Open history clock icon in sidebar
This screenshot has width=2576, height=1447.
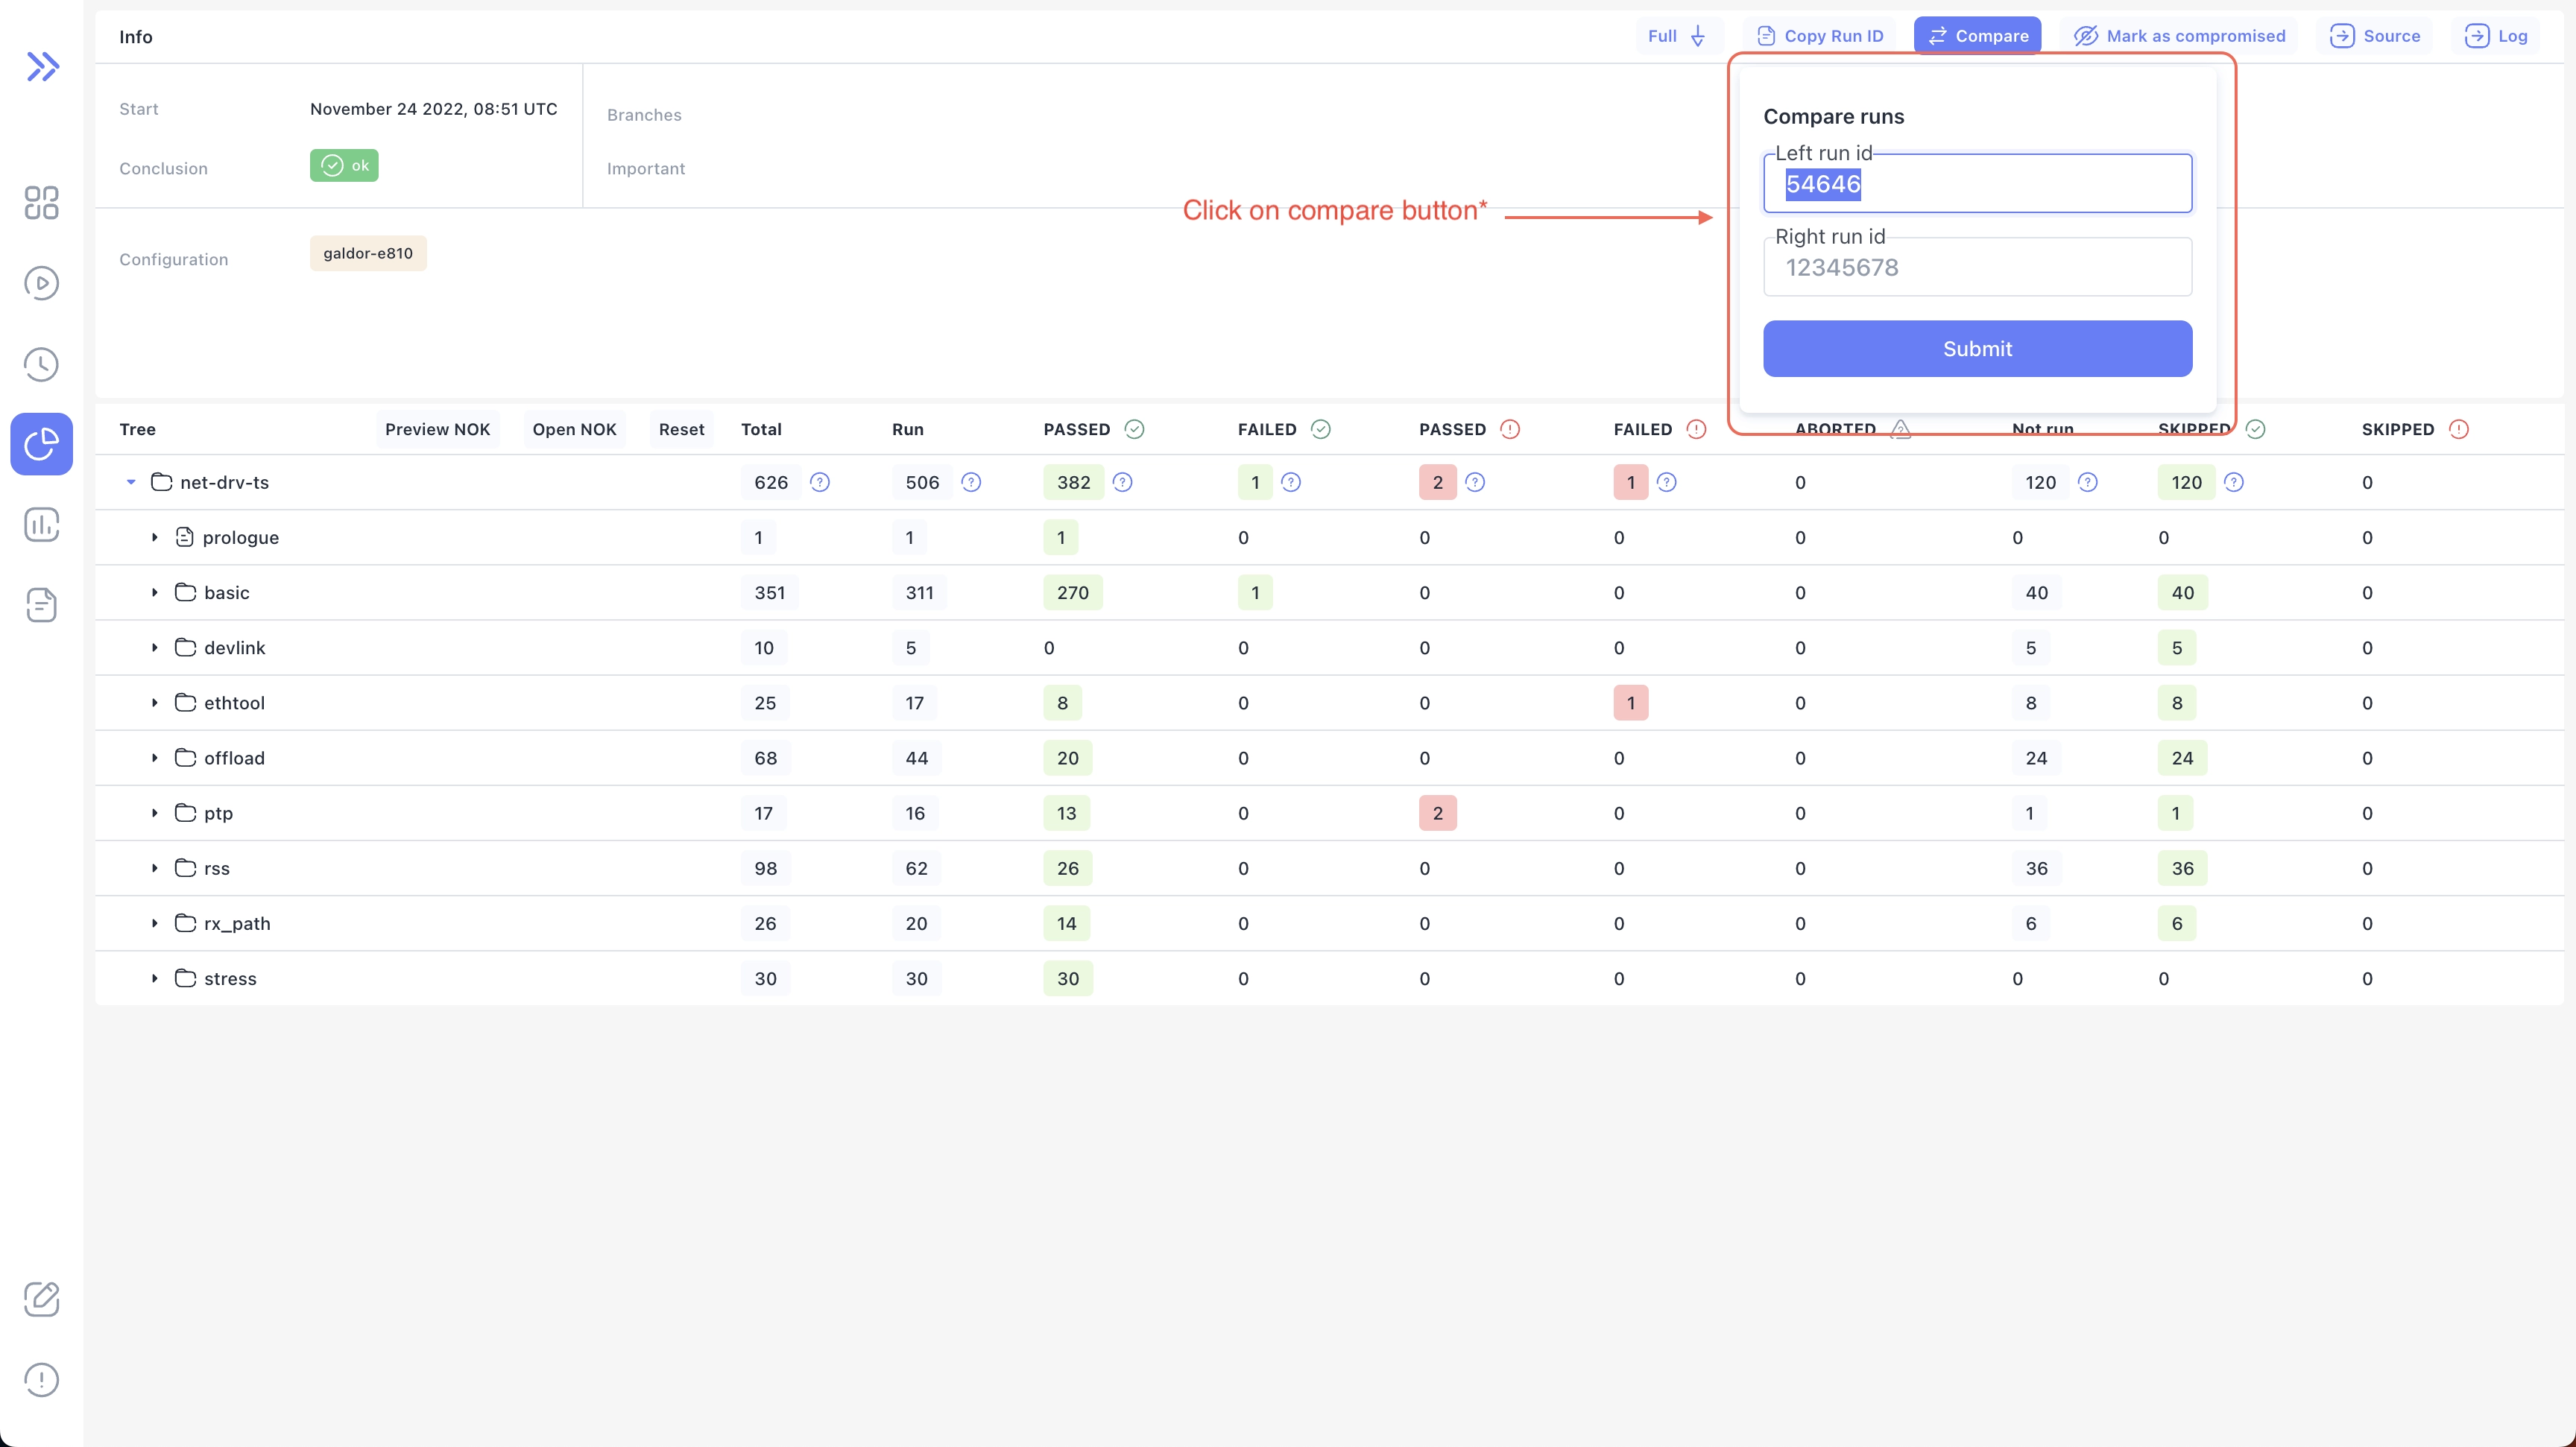[41, 364]
